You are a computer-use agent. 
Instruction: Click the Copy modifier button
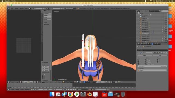coord(160,55)
